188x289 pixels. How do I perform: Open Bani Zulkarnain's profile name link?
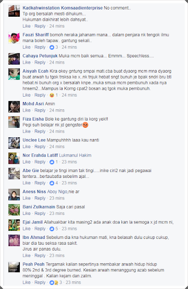tap(39, 207)
